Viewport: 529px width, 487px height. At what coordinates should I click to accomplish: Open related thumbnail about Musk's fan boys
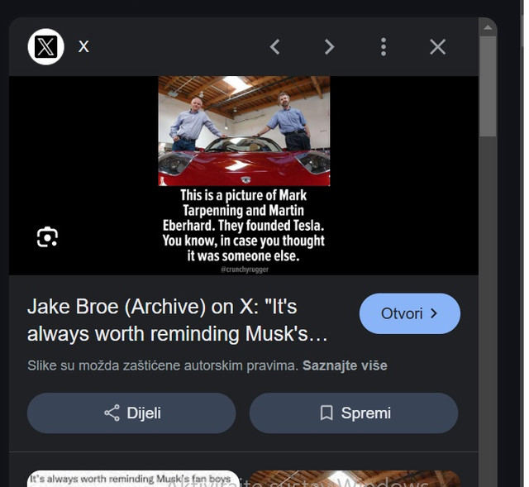[133, 479]
